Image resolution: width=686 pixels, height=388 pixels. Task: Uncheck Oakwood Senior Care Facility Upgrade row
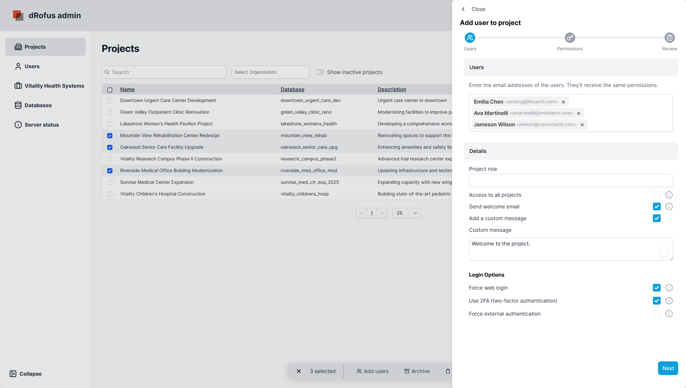tap(110, 147)
